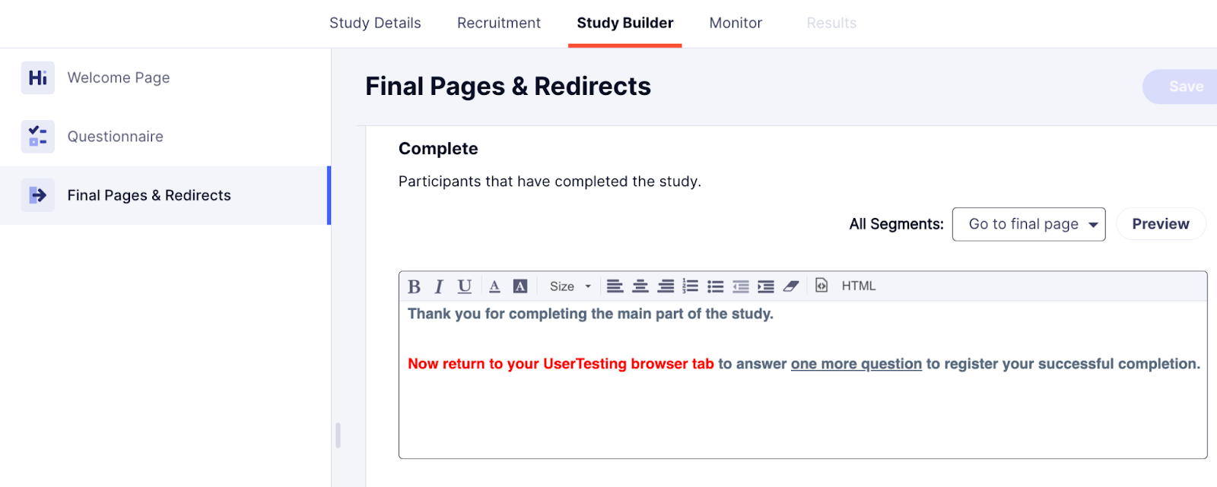Image resolution: width=1217 pixels, height=487 pixels.
Task: Align text to the left
Action: [615, 286]
